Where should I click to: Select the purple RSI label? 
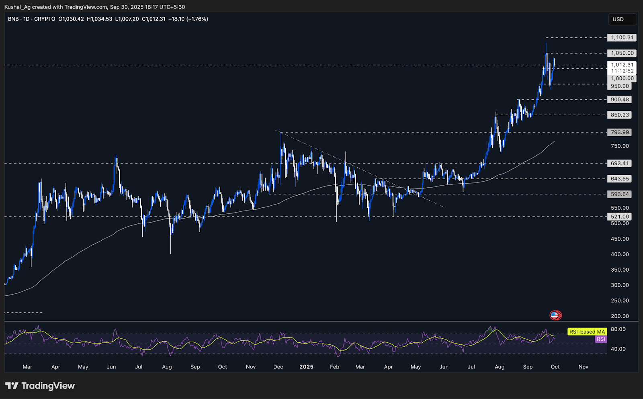click(600, 339)
